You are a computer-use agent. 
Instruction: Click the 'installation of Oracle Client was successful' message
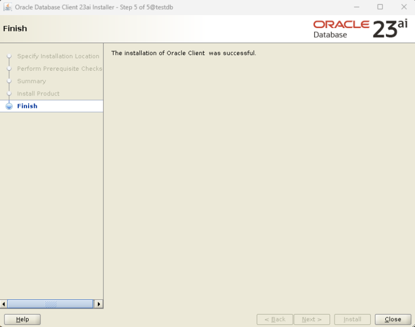184,53
